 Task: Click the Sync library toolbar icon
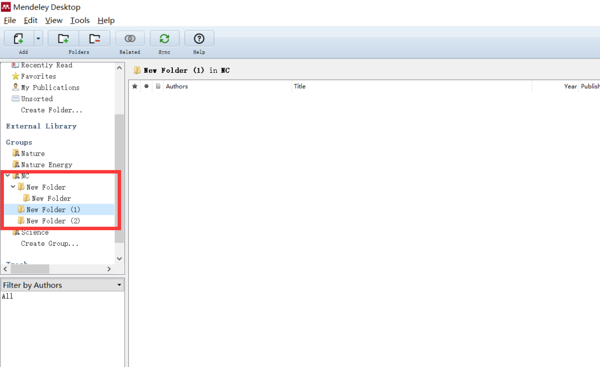coord(164,39)
